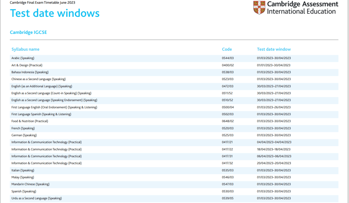This screenshot has width=349, height=203.
Task: Click the Cambridge shield crest logo
Action: [x=259, y=8]
